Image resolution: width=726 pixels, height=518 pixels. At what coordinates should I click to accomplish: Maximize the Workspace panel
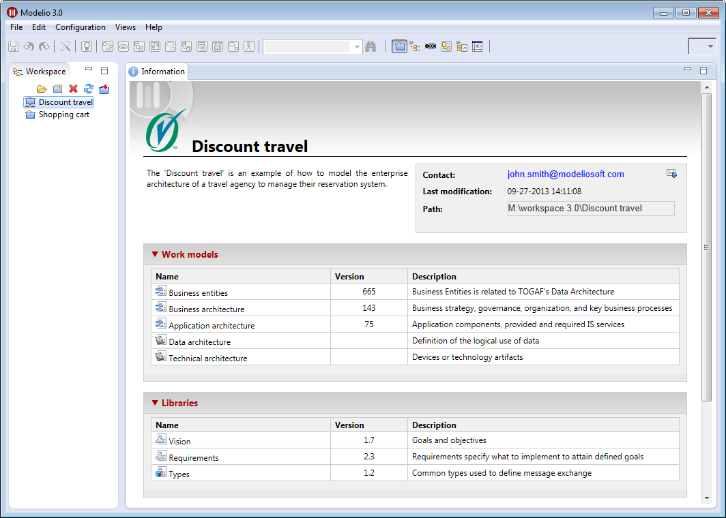104,71
